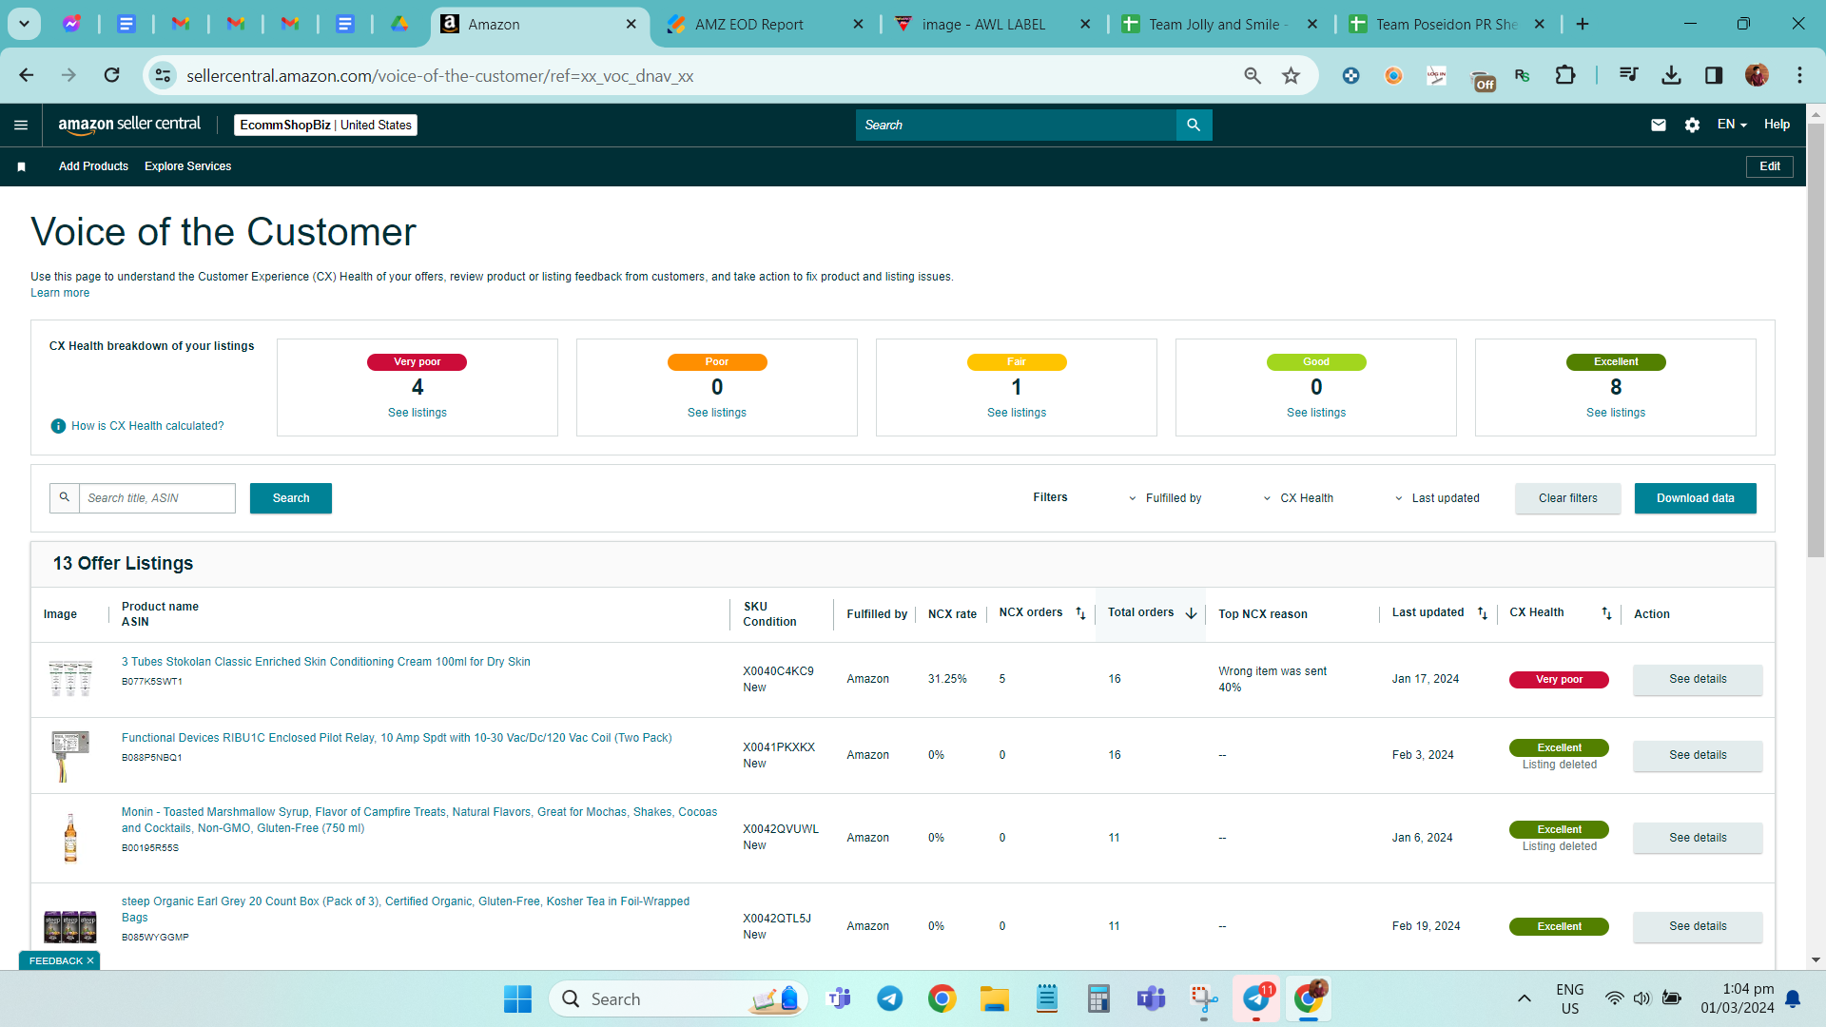1826x1027 pixels.
Task: Click the Download data button
Action: coord(1695,498)
